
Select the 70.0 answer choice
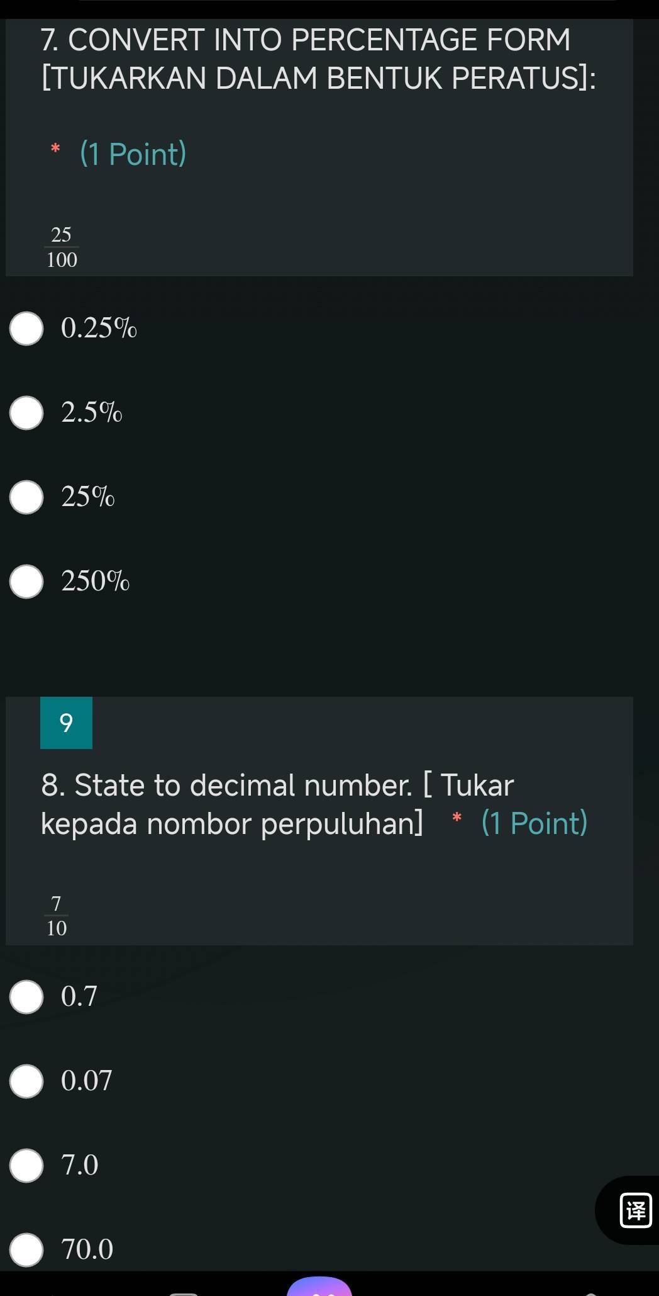[25, 1249]
